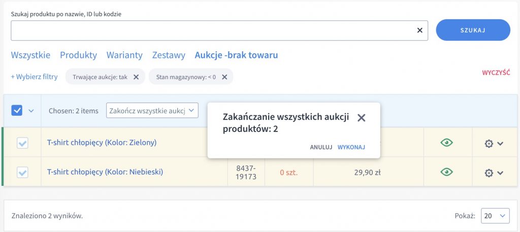520x232 pixels.
Task: Switch to the Zestawy tab
Action: [169, 55]
